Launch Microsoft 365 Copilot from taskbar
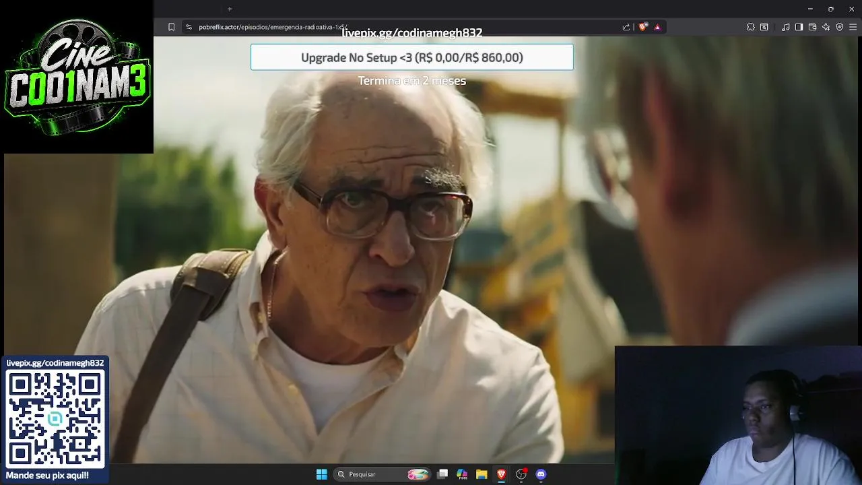The image size is (862, 485). point(462,474)
